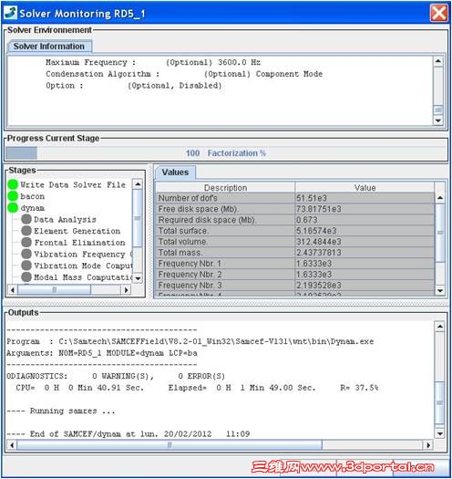The image size is (452, 479).
Task: Click Stages horizontal scroll right arrow
Action: tap(126, 289)
